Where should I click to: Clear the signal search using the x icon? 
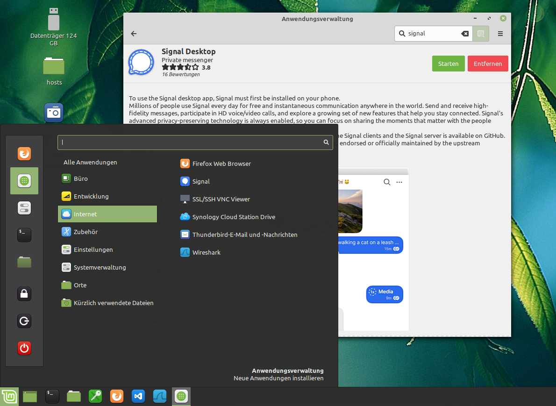coord(465,34)
